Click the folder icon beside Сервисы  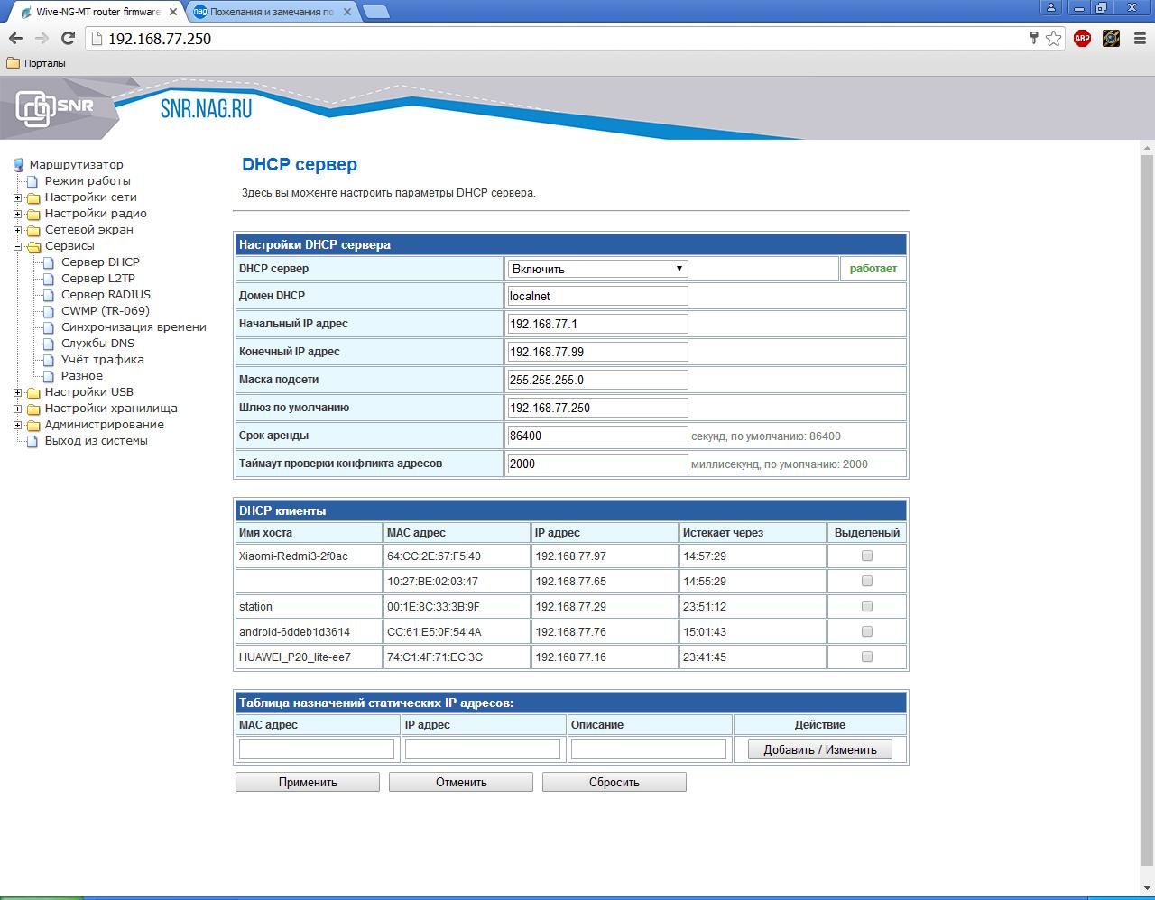pos(33,246)
